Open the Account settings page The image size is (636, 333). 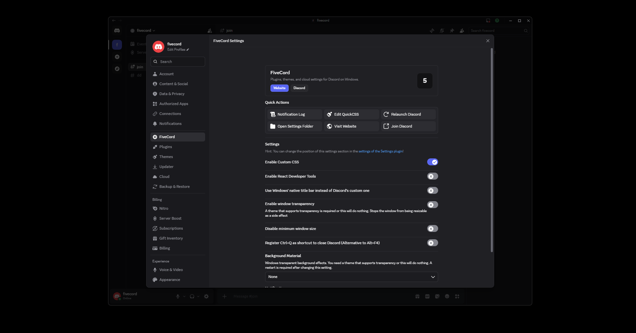click(x=178, y=74)
